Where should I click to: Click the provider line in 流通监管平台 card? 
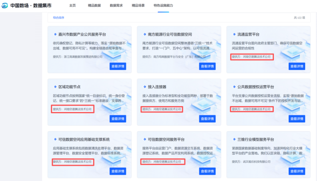pos(251,57)
